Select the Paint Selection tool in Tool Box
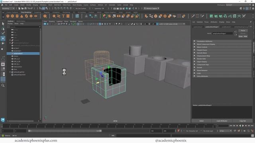The height and width of the screenshot is (143, 255). [3, 33]
